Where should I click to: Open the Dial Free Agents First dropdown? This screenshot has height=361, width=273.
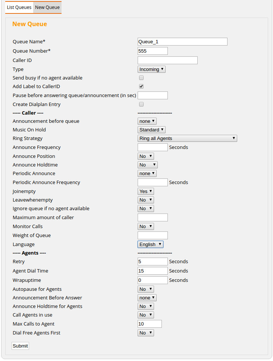point(145,333)
